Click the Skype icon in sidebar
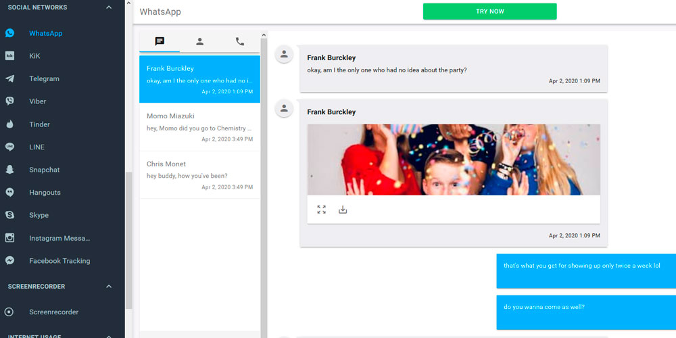This screenshot has width=676, height=338. pos(9,215)
